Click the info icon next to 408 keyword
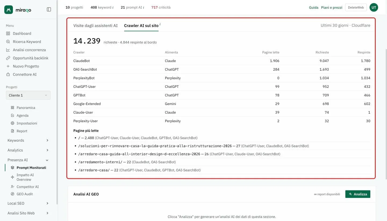 (113, 8)
